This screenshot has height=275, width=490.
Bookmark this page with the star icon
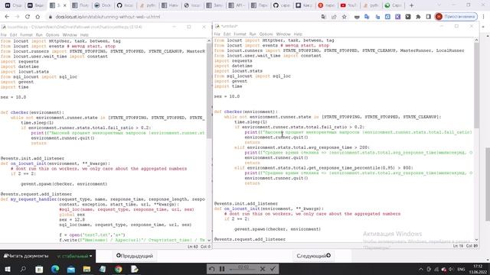point(344,17)
